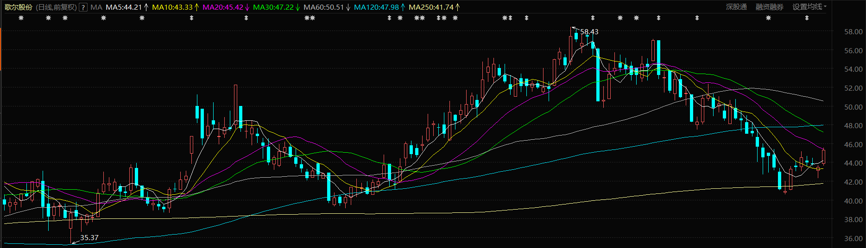Click the event marker directly above 58.43 label
The width and height of the screenshot is (866, 248).
coord(593,18)
